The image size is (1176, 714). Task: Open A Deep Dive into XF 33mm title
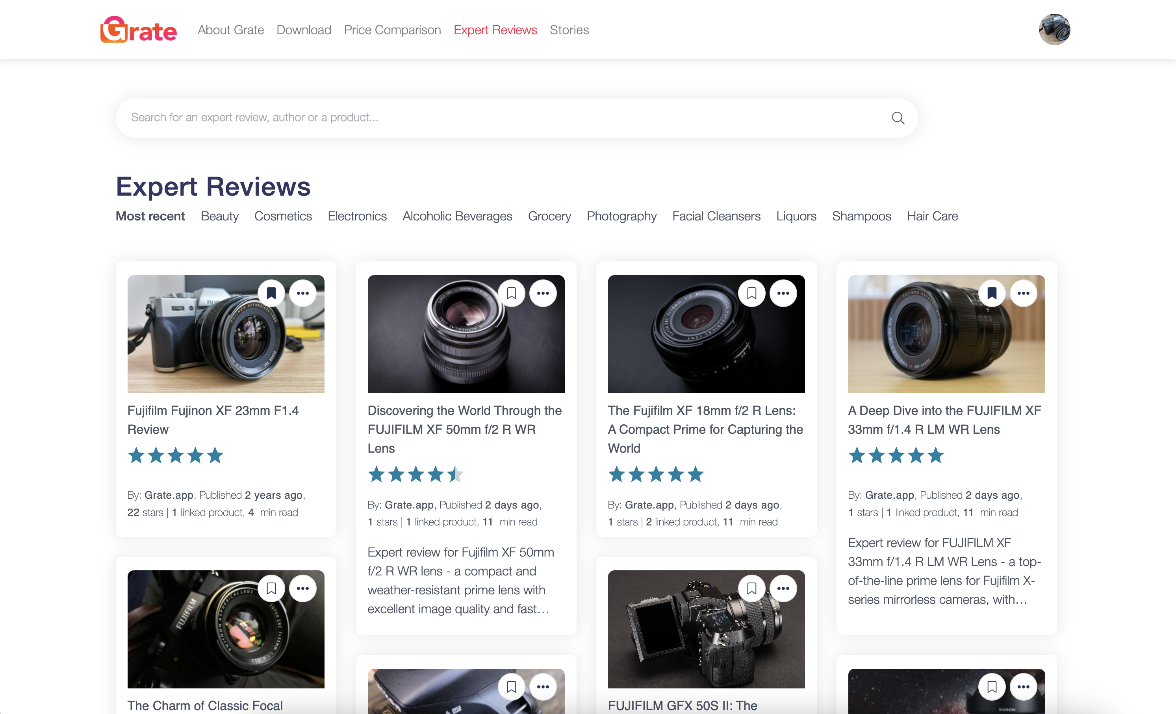(944, 420)
